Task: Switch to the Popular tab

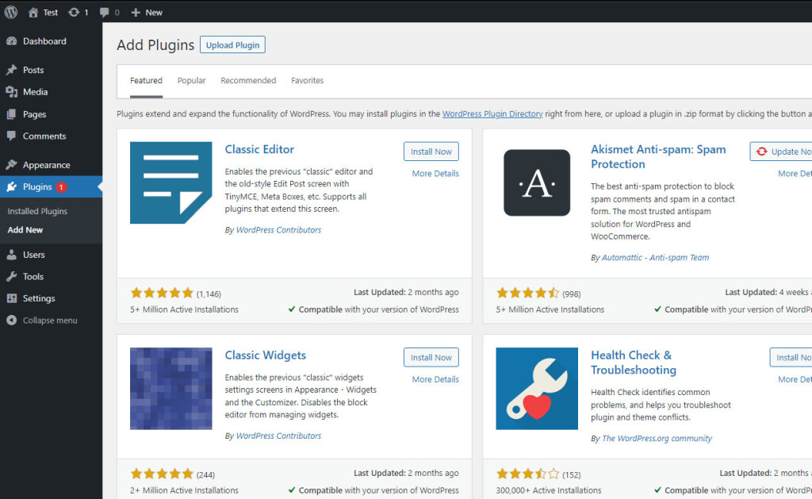Action: (191, 81)
